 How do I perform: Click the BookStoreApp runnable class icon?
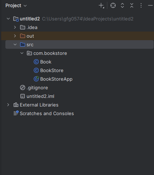36,79
